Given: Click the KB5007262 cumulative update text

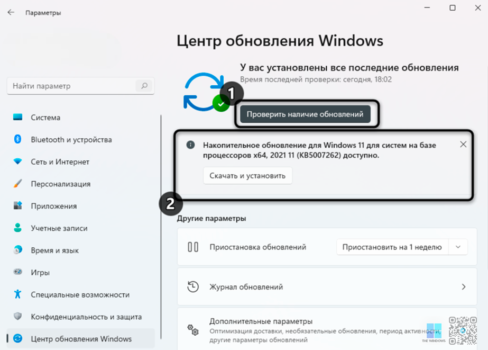Looking at the screenshot, I should [320, 150].
